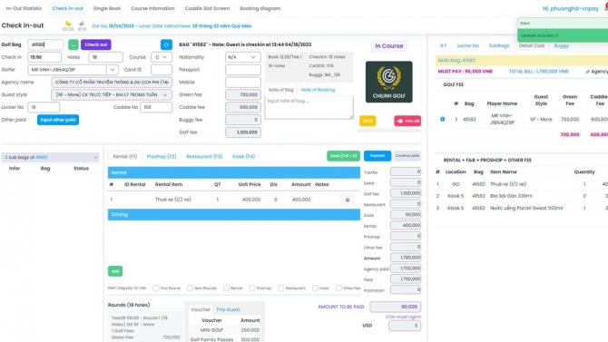Click the blue Driving section header bar

point(234,214)
